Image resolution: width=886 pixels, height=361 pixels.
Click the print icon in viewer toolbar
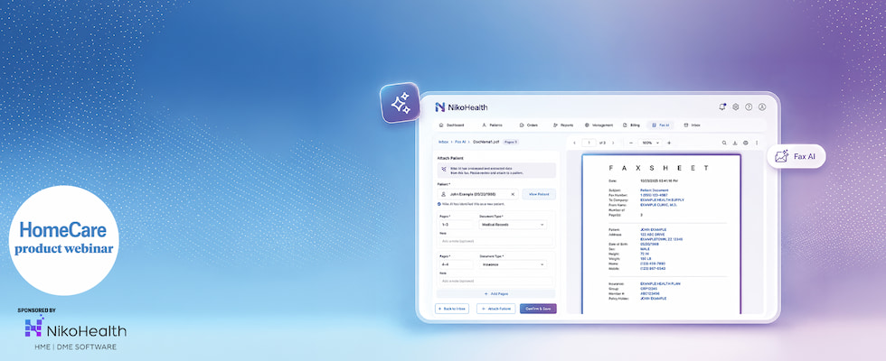pos(746,143)
